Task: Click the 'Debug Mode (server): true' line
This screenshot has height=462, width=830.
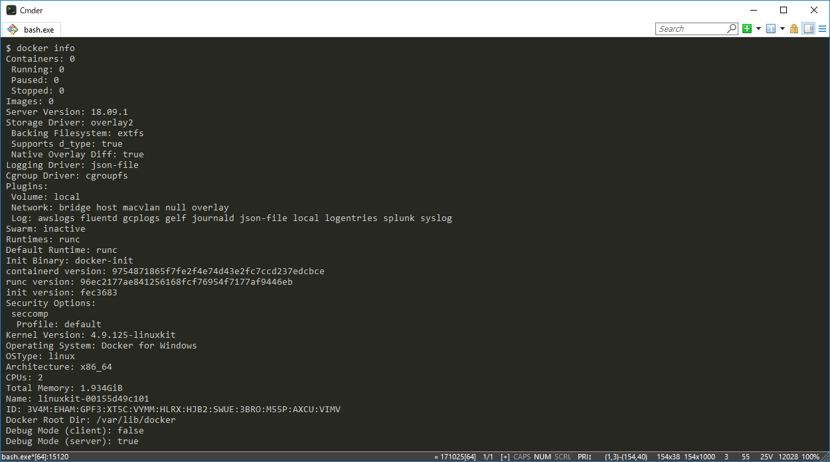Action: (x=72, y=441)
